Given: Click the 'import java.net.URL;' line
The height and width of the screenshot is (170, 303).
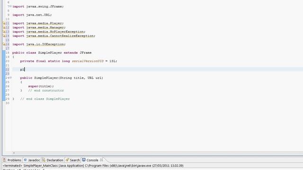Looking at the screenshot, I should 32,15.
